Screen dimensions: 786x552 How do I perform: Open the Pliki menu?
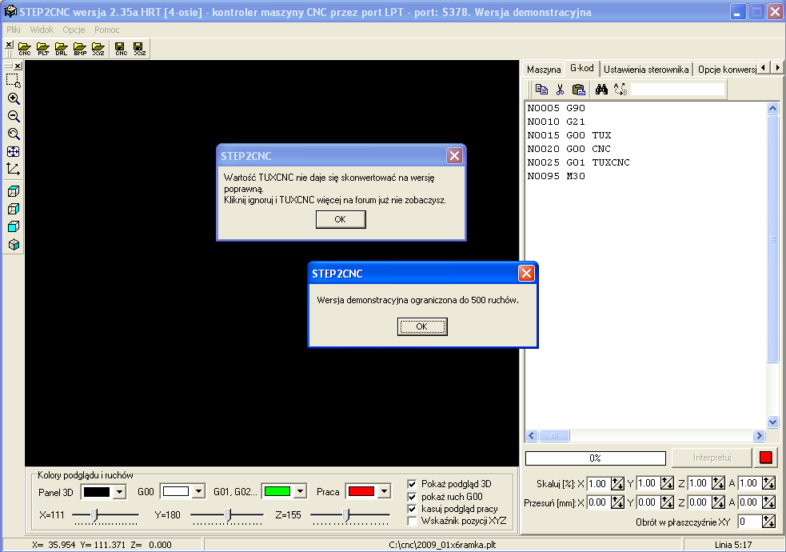click(14, 30)
